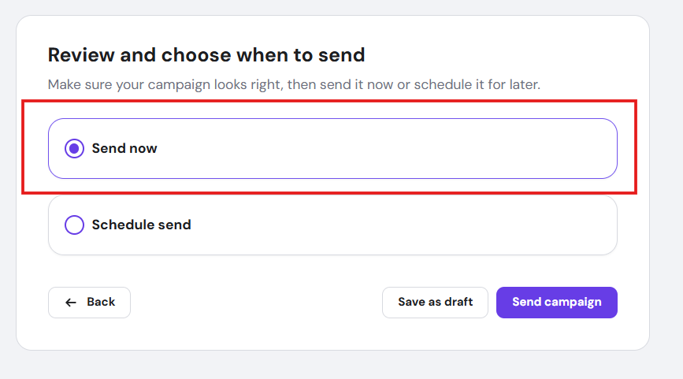The height and width of the screenshot is (379, 683).
Task: Click the left arrow icon in Back button
Action: click(x=71, y=303)
